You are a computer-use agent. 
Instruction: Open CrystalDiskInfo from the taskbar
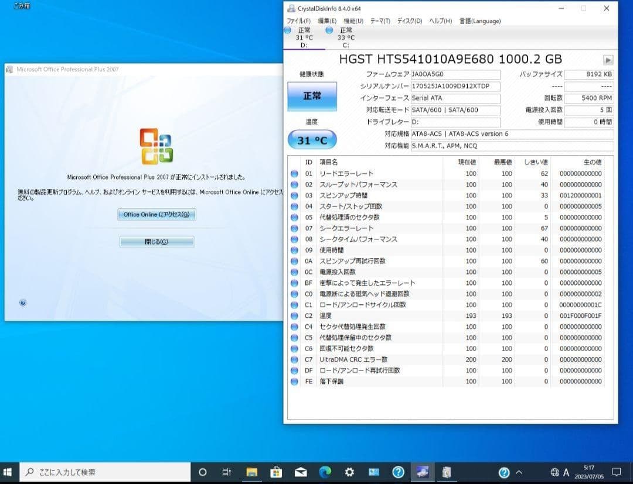[x=422, y=472]
